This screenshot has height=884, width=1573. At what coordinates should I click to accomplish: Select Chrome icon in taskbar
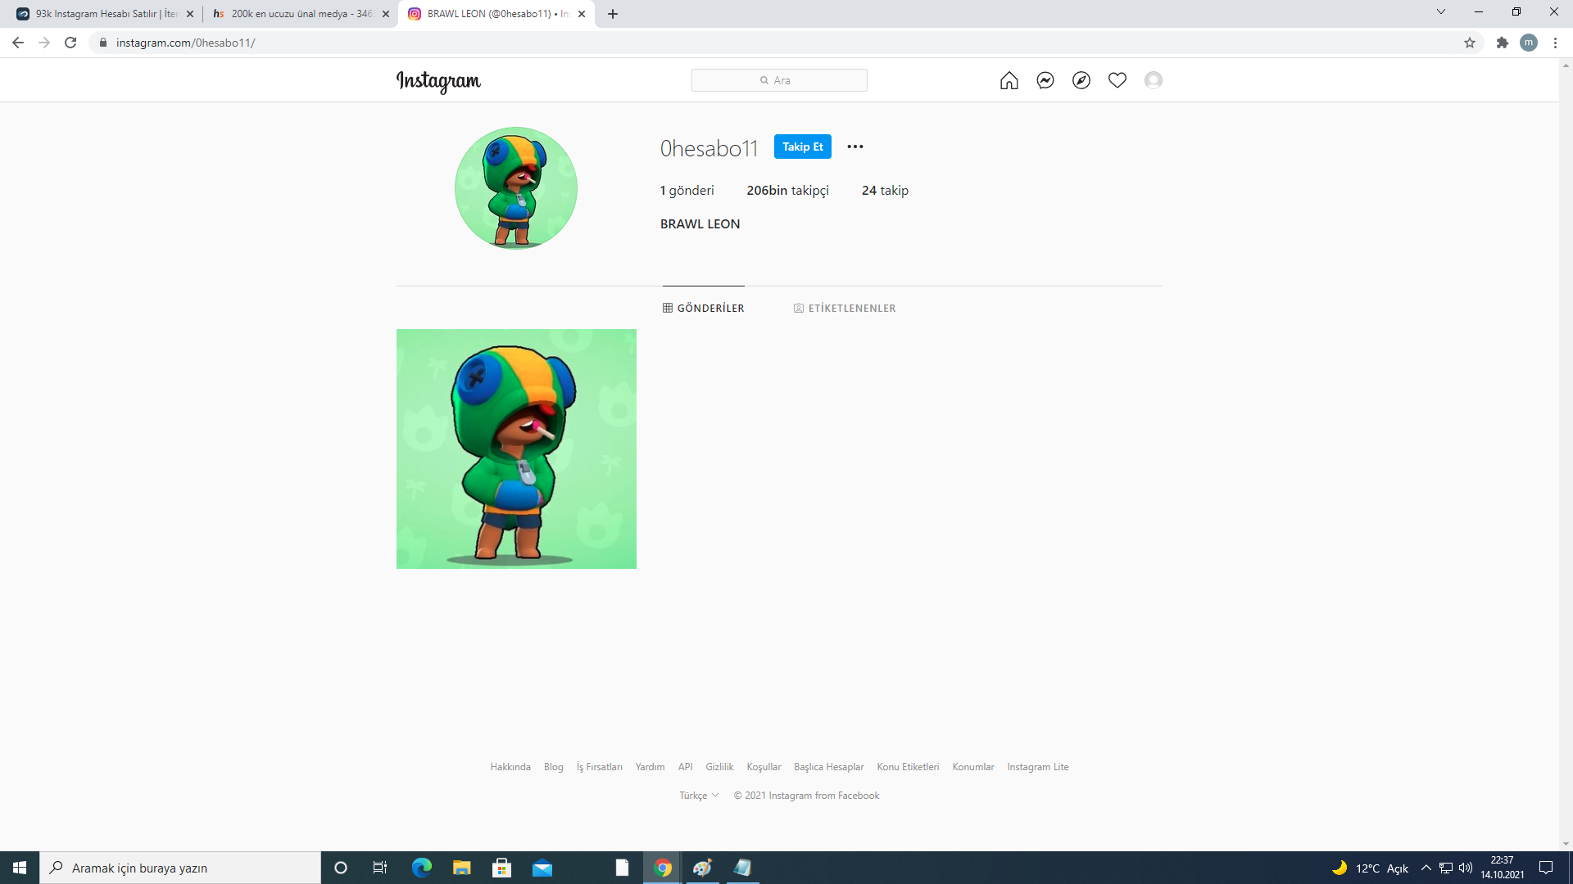663,868
